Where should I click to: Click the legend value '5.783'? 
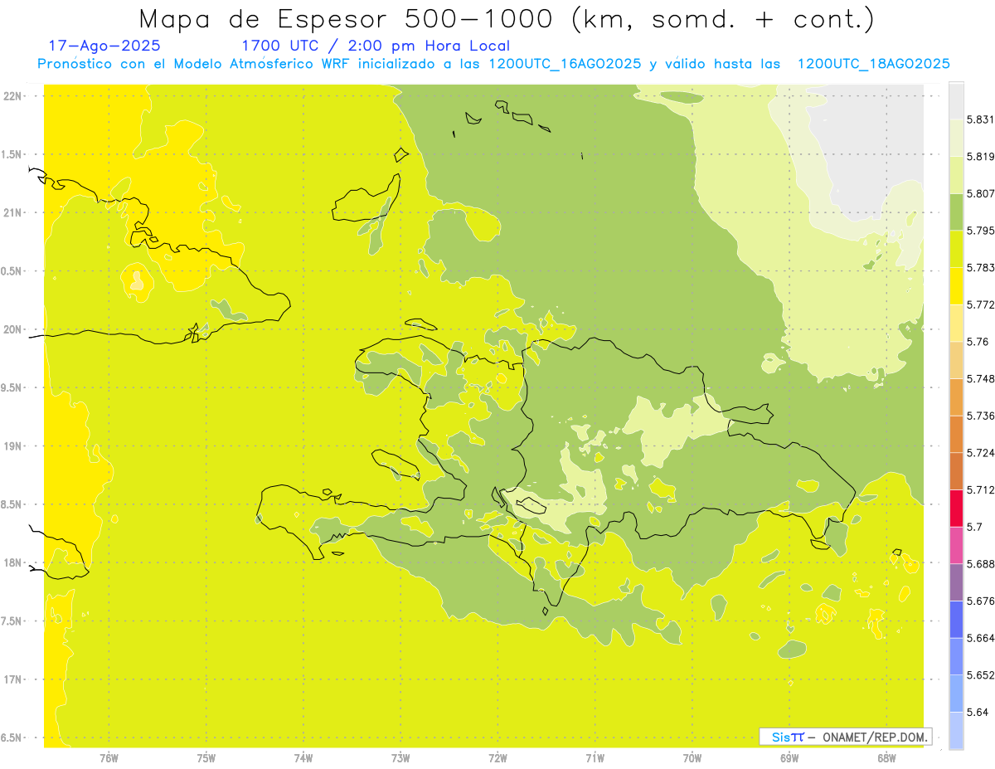980,267
